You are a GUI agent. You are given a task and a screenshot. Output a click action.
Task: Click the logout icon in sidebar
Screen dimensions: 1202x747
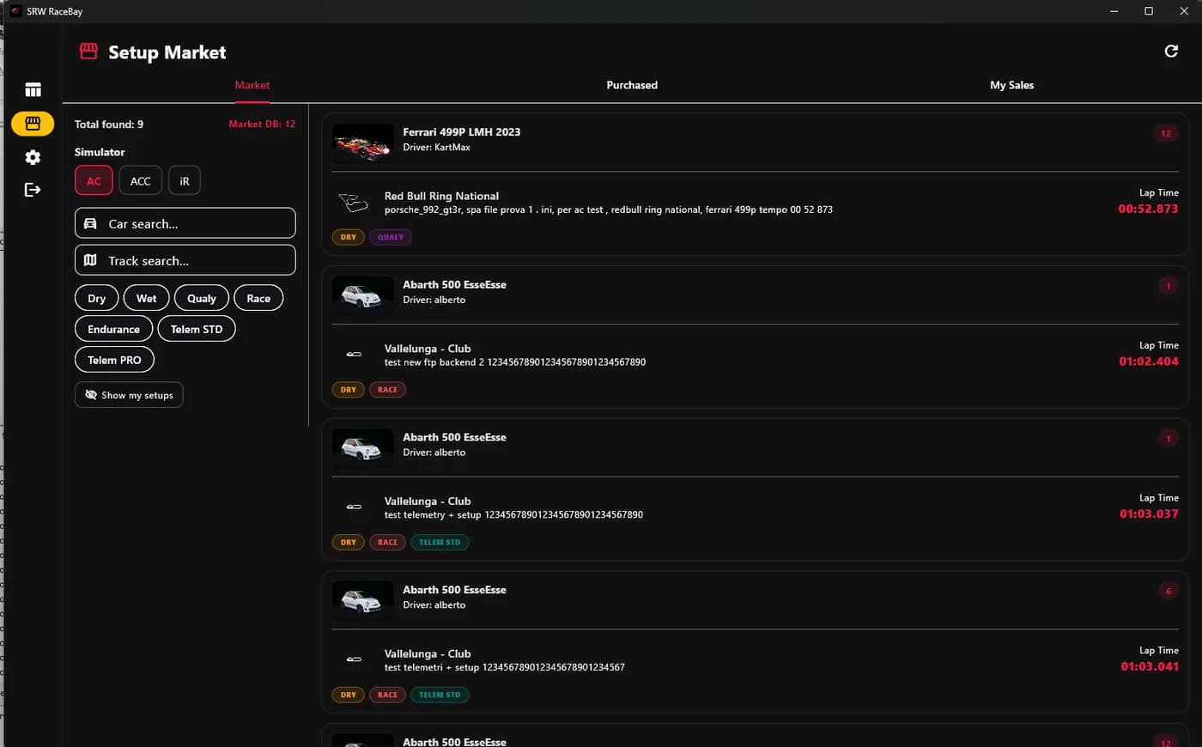pyautogui.click(x=33, y=190)
